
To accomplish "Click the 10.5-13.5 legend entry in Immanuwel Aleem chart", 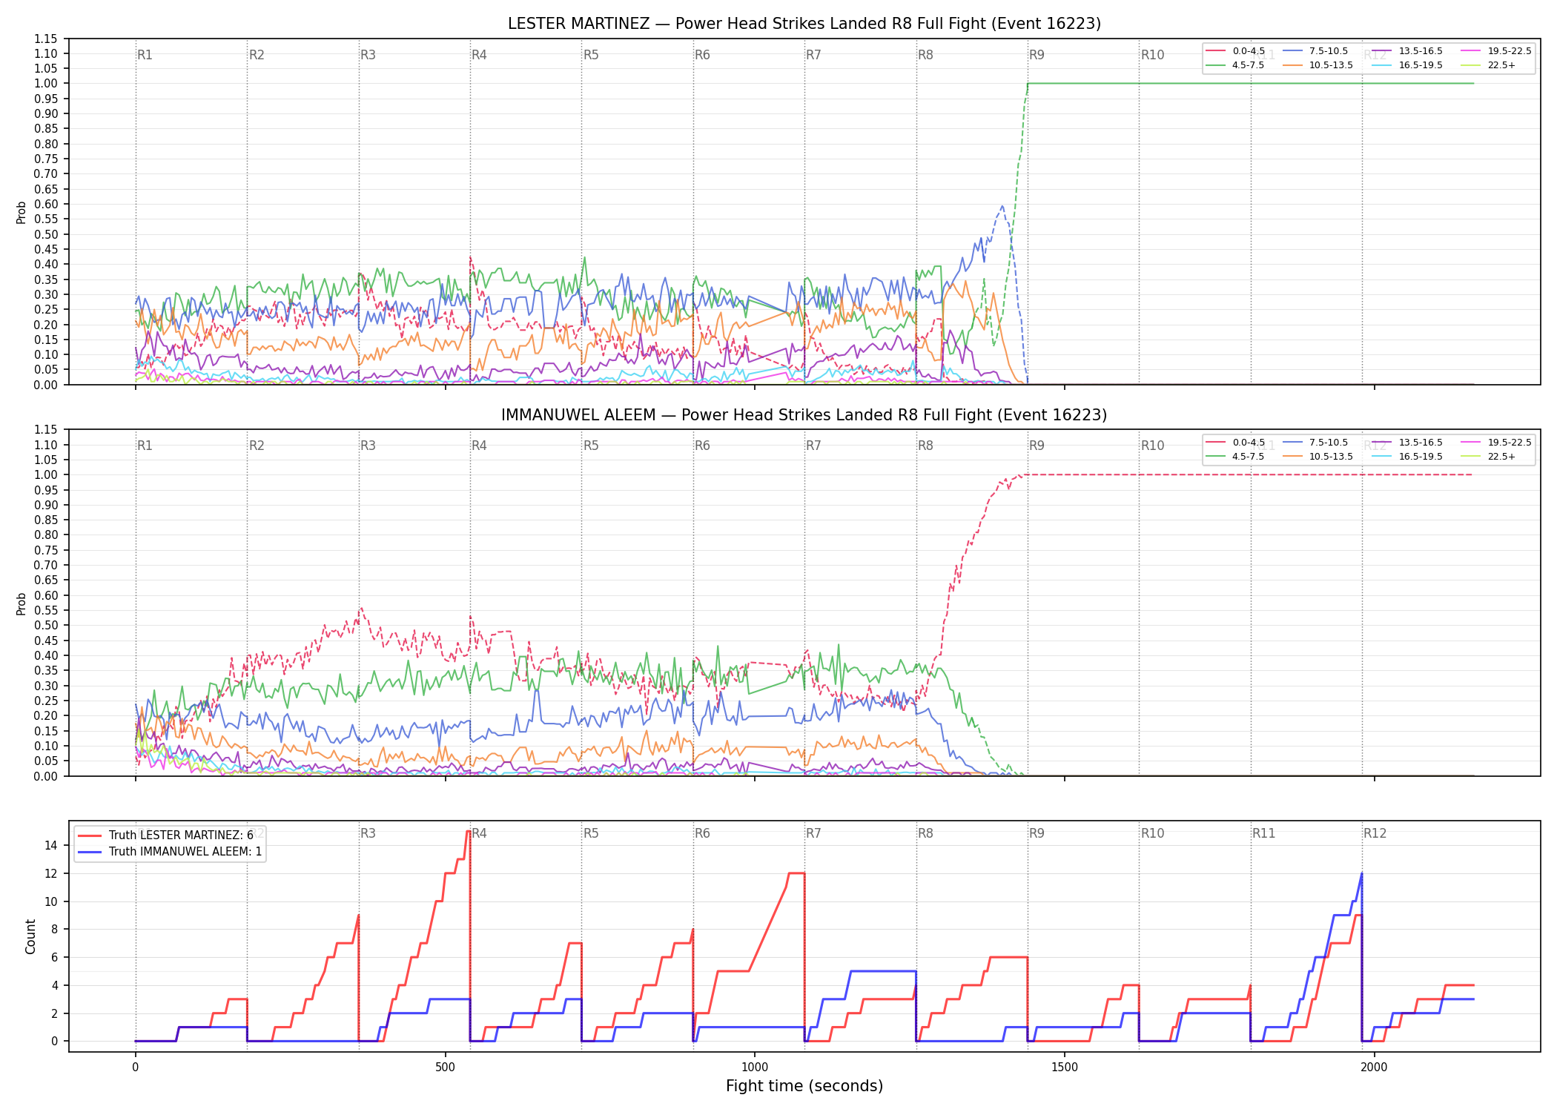I will 1318,457.
